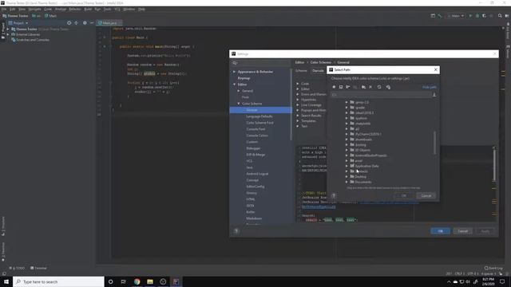
Task: Open Event Log in status bar
Action: click(493, 268)
